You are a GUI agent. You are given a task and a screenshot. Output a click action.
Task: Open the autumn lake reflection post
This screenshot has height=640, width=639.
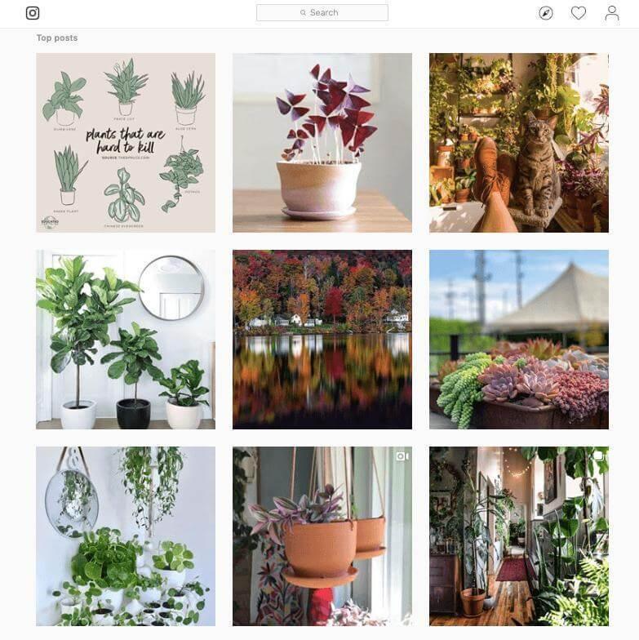point(322,340)
